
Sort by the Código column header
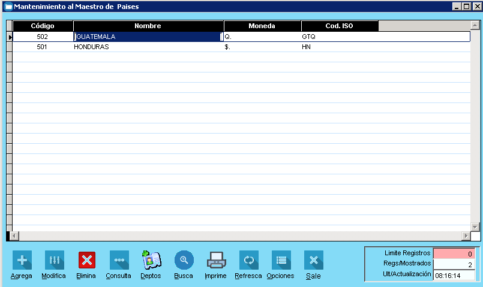coord(43,26)
